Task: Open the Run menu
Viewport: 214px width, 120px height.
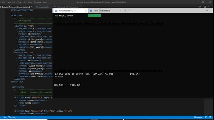Action: (30, 2)
